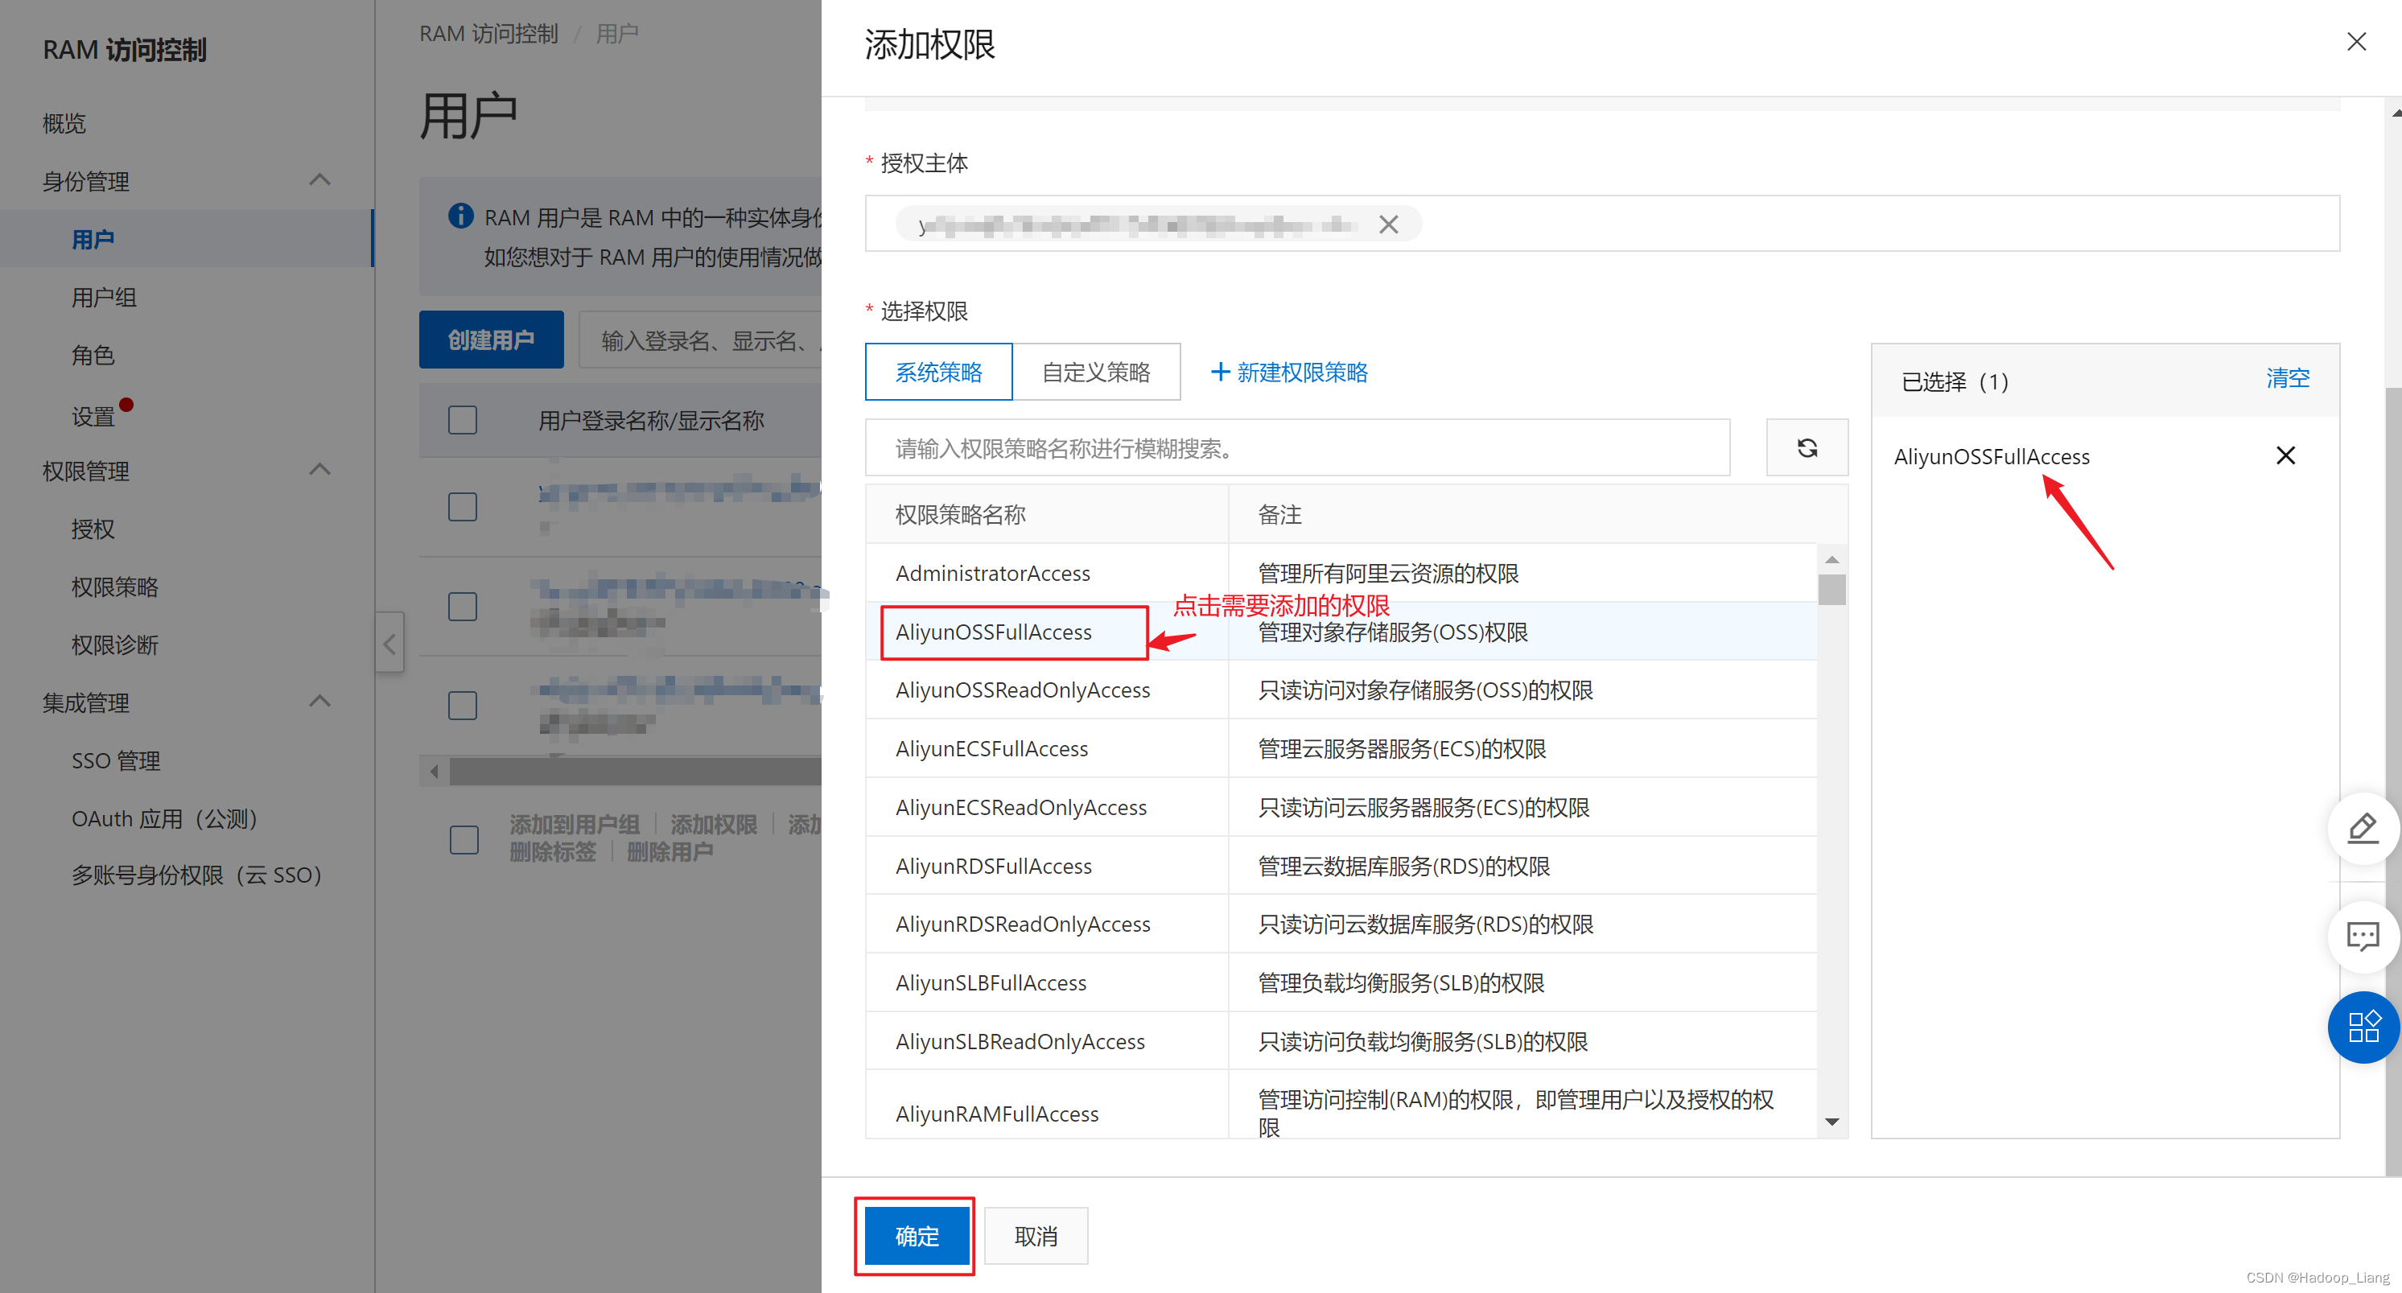Open the chat message floating icon

[x=2363, y=936]
